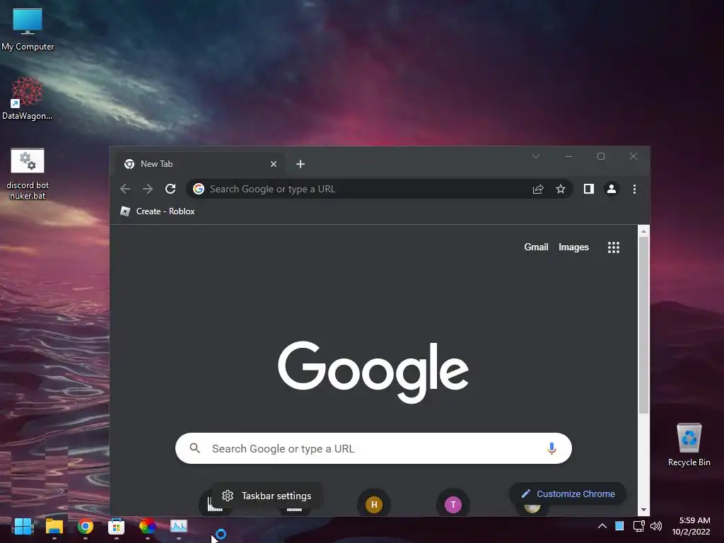Open Taskbar settings context menu item
Screen dimensions: 724x543
click(267, 496)
